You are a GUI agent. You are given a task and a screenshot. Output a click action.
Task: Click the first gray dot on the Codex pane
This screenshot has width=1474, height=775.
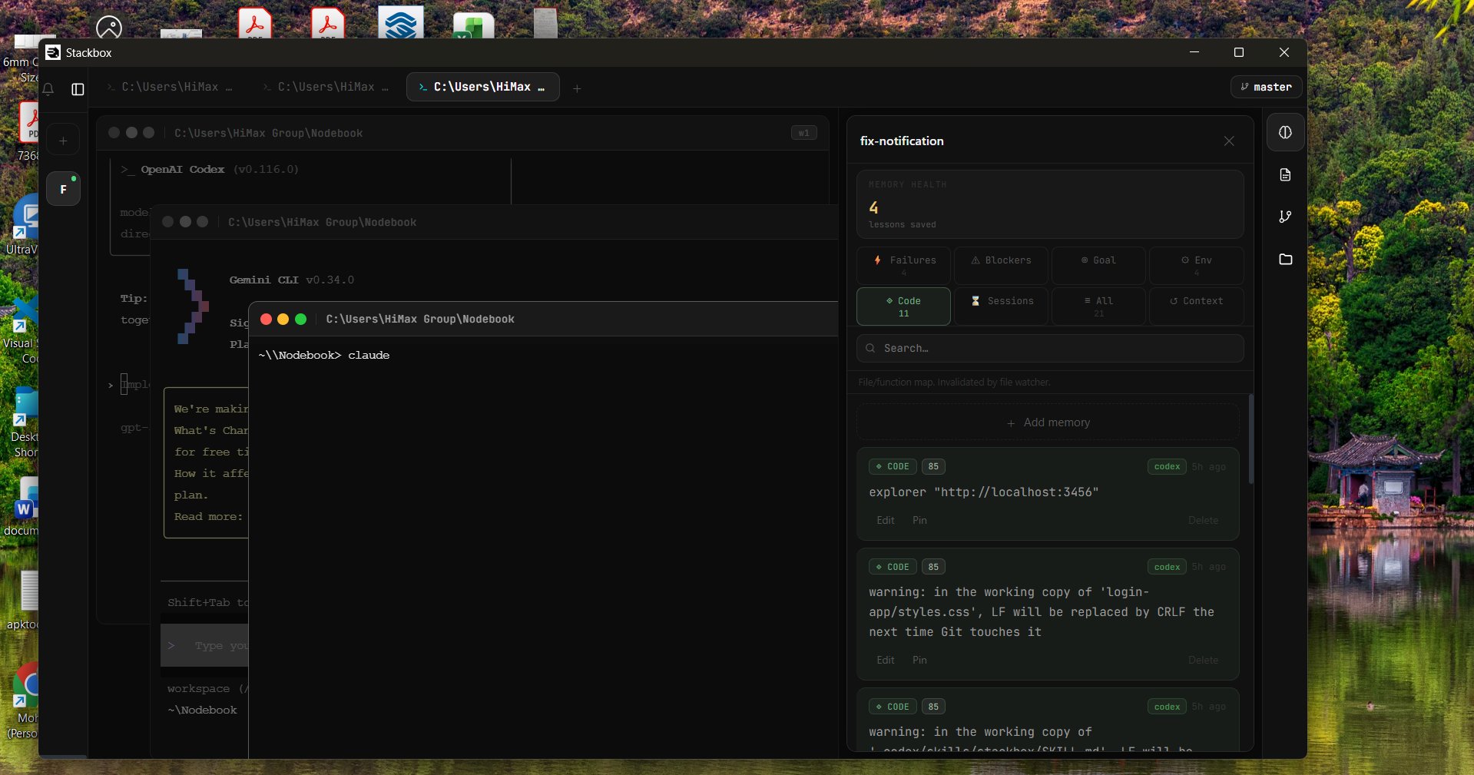114,133
